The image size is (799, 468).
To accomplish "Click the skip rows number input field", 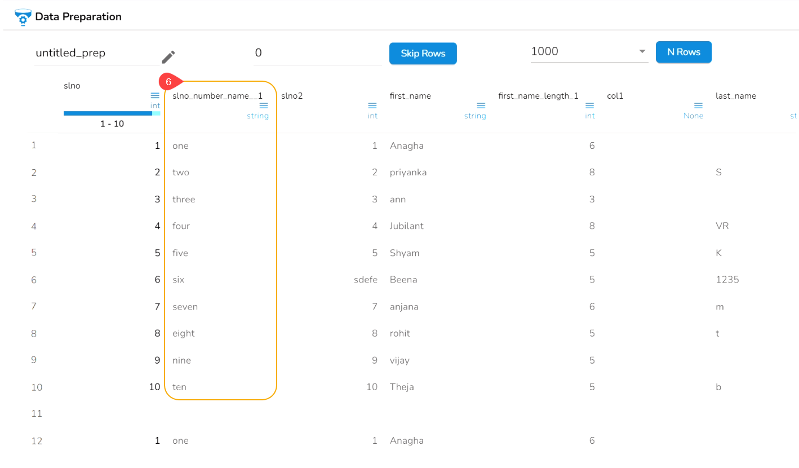I will point(318,54).
